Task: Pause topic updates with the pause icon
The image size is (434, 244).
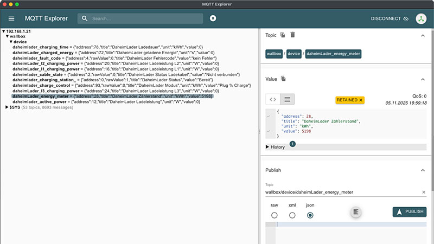Action: pyautogui.click(x=213, y=18)
